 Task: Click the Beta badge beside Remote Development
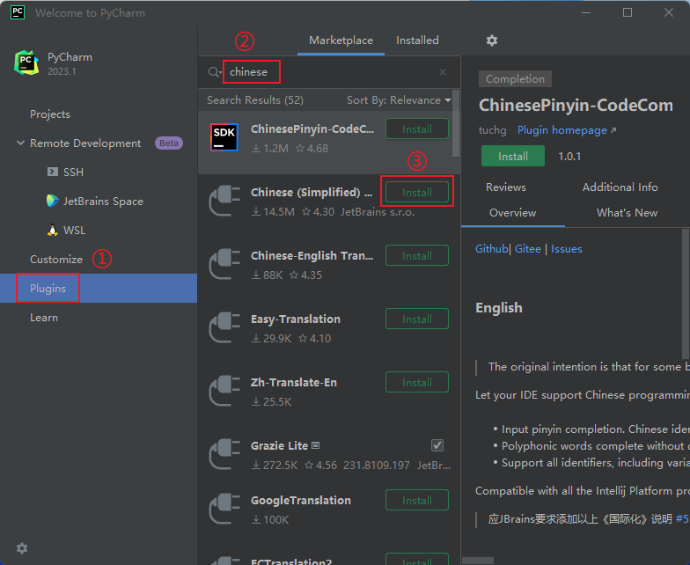169,143
